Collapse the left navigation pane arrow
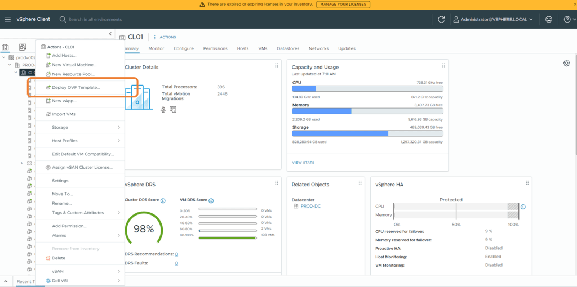The image size is (577, 287). tap(110, 34)
